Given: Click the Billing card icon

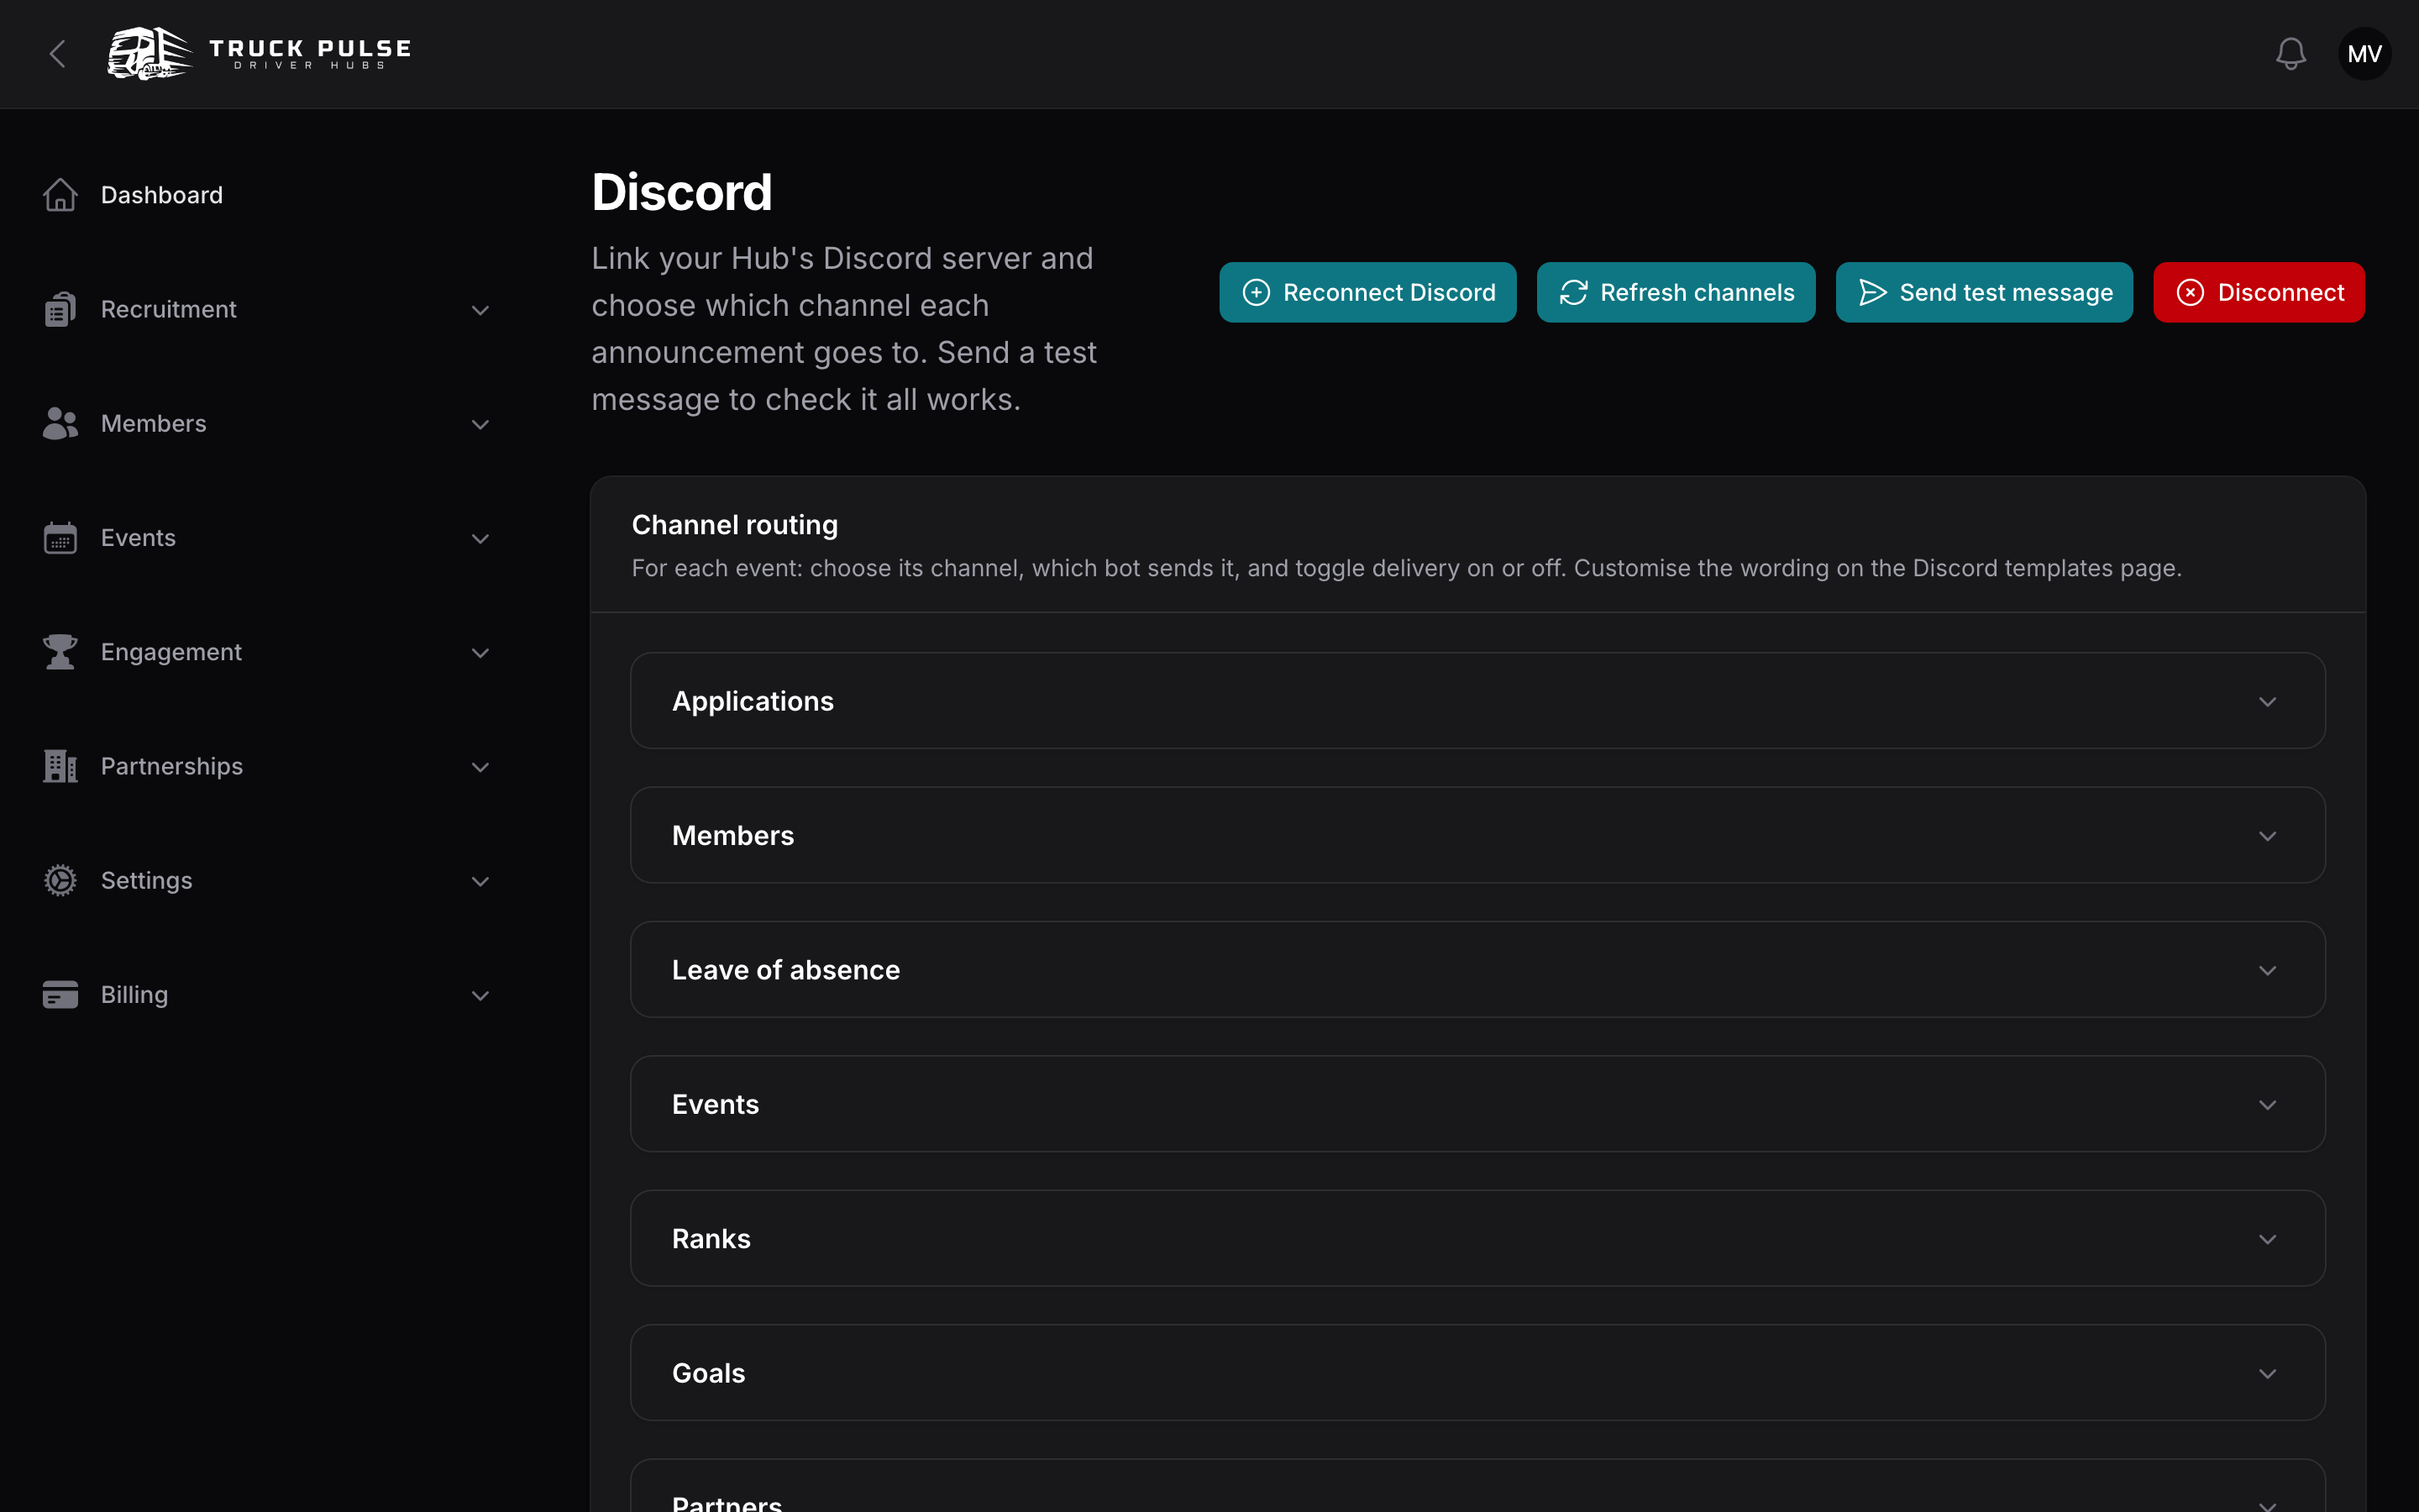Looking at the screenshot, I should (x=60, y=995).
